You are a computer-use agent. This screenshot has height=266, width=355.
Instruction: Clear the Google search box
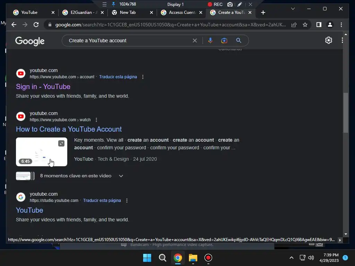pos(195,41)
